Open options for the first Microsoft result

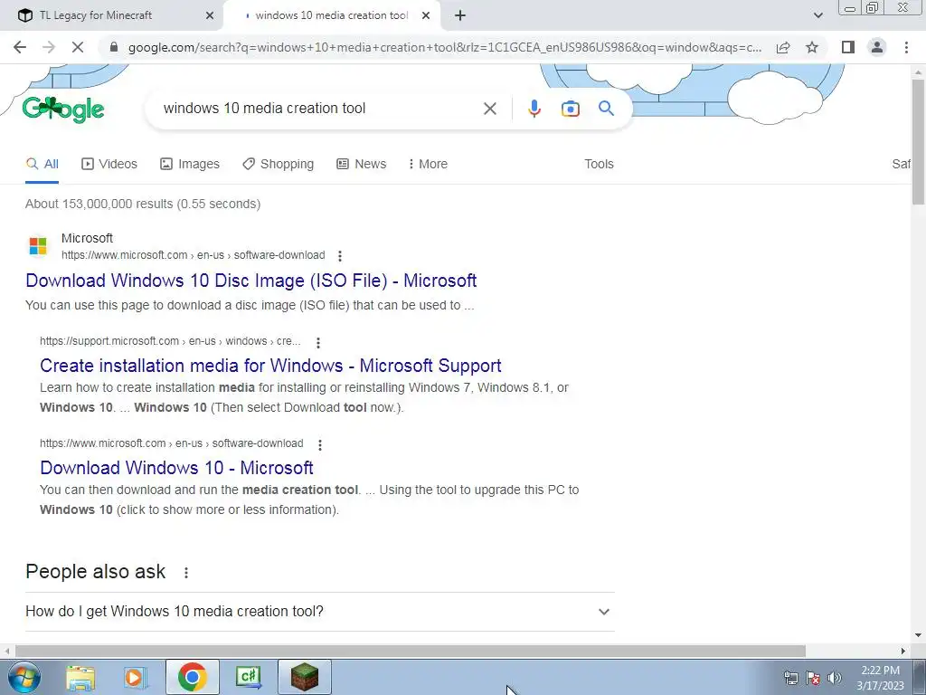[340, 256]
